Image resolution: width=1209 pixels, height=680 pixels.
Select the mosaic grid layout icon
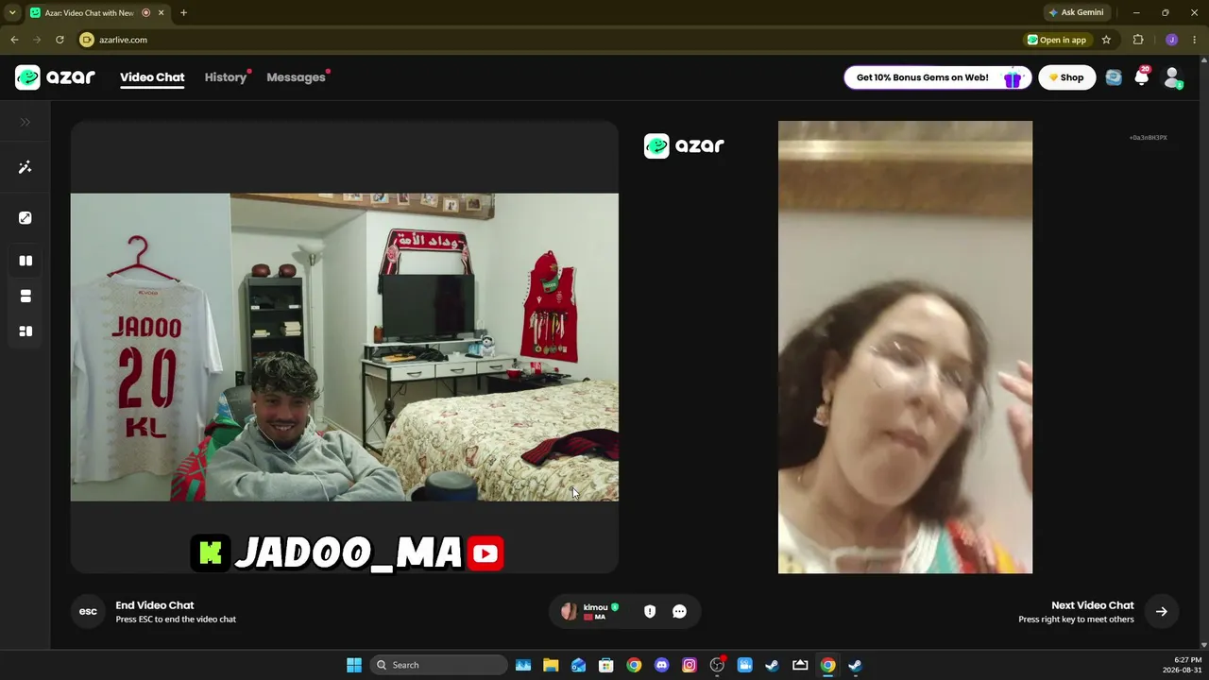tap(26, 331)
